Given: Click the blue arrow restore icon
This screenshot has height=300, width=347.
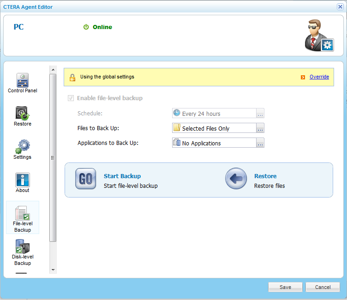Looking at the screenshot, I should coord(236,179).
